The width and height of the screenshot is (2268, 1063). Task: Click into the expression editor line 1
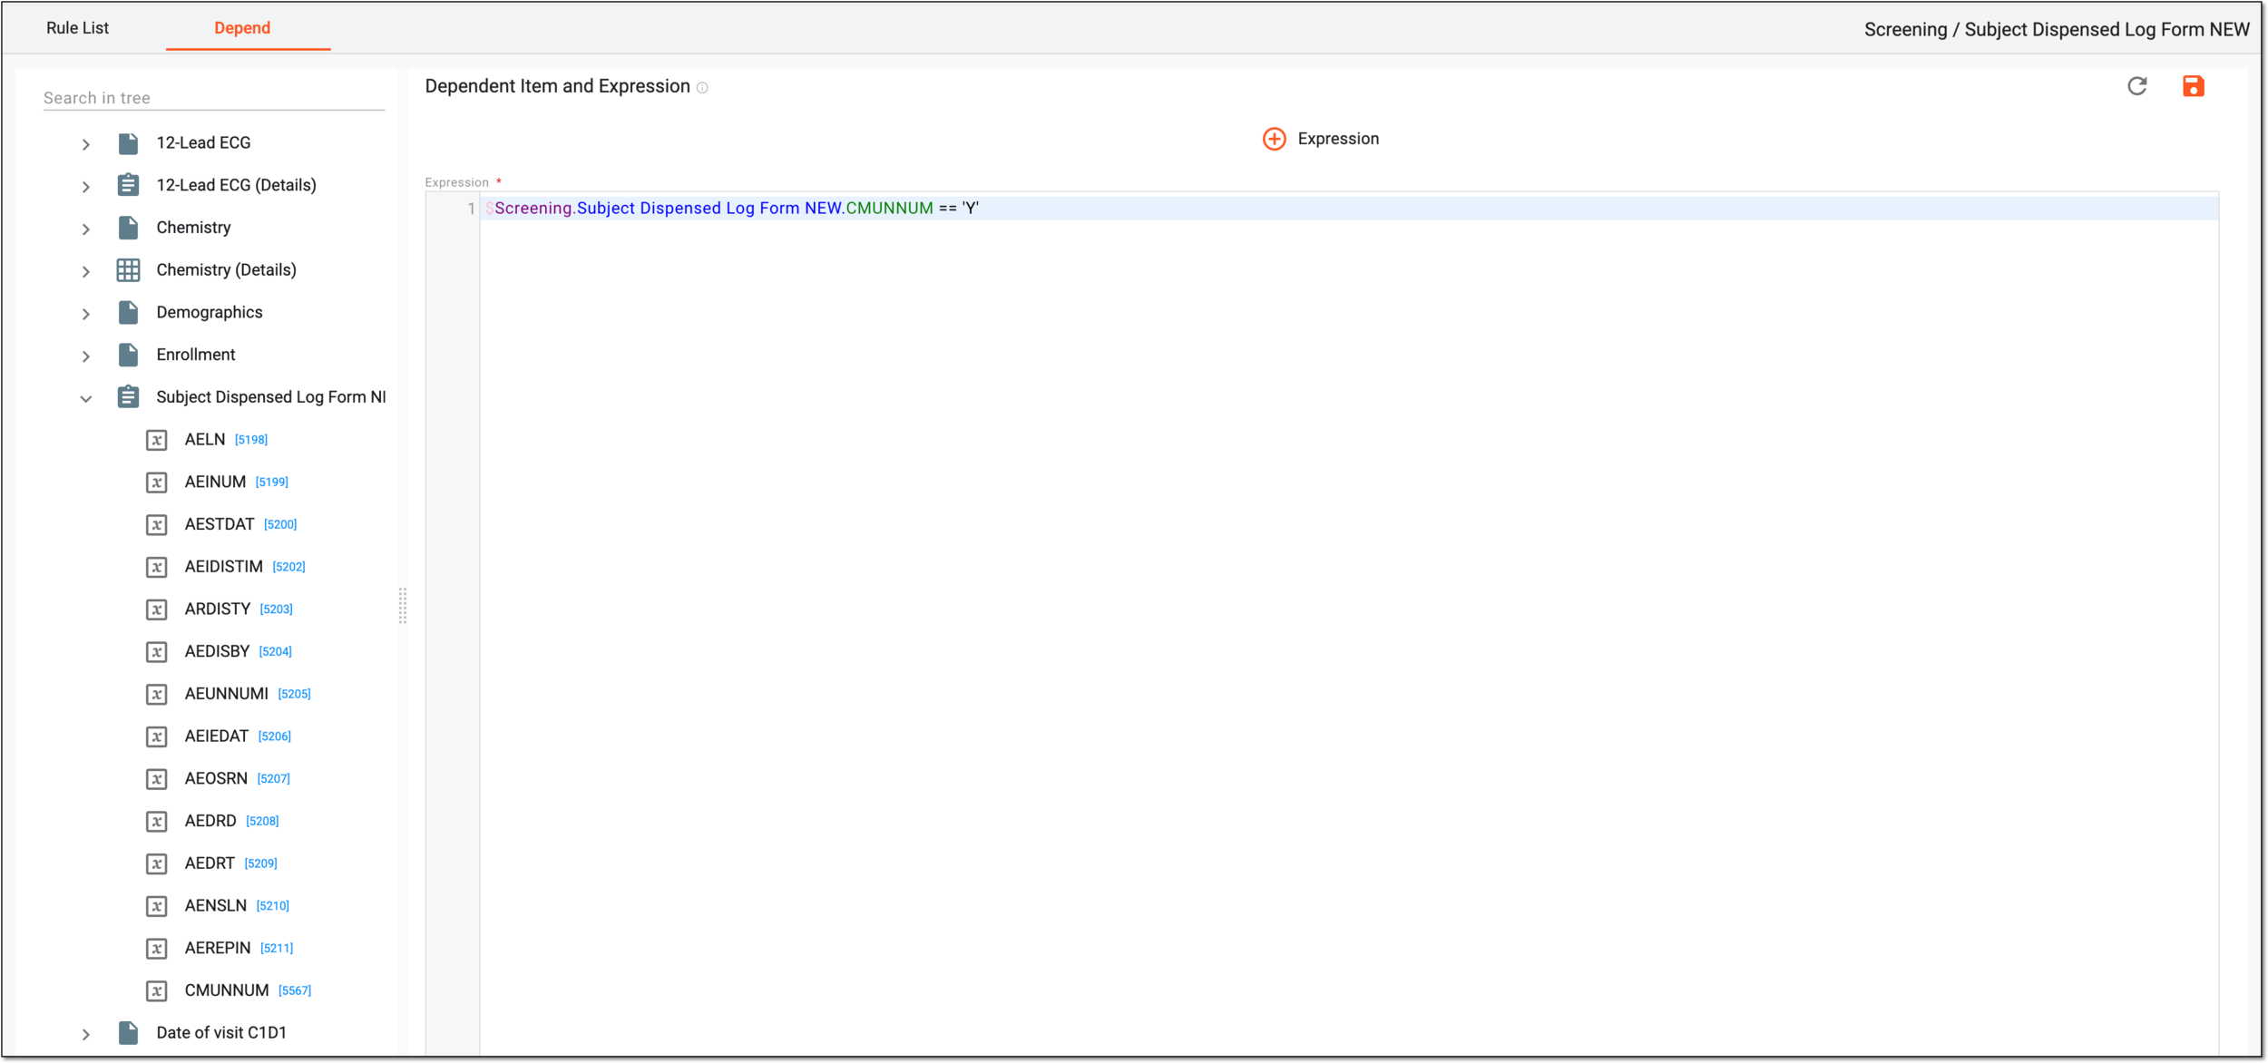point(1349,209)
